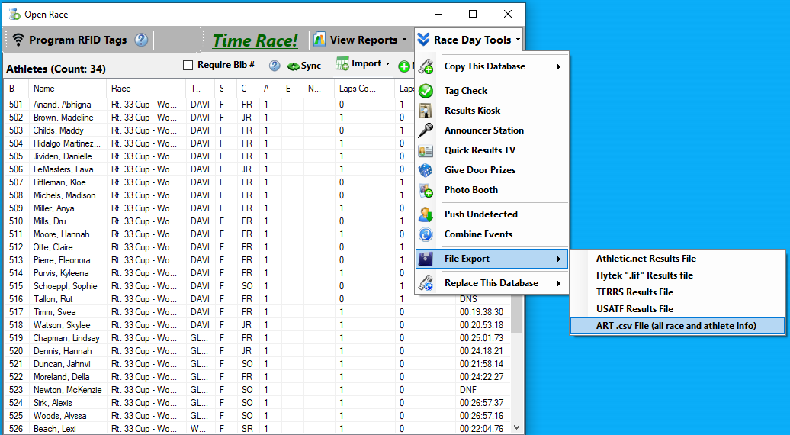Expand the View Reports dropdown arrow

(405, 40)
